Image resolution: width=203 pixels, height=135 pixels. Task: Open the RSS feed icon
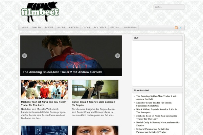[176, 28]
